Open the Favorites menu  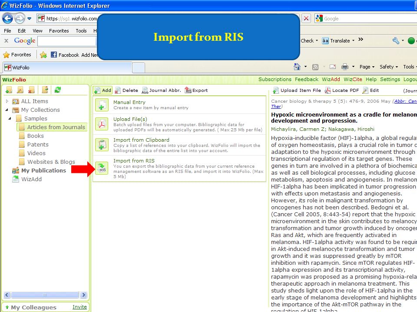tap(59, 31)
